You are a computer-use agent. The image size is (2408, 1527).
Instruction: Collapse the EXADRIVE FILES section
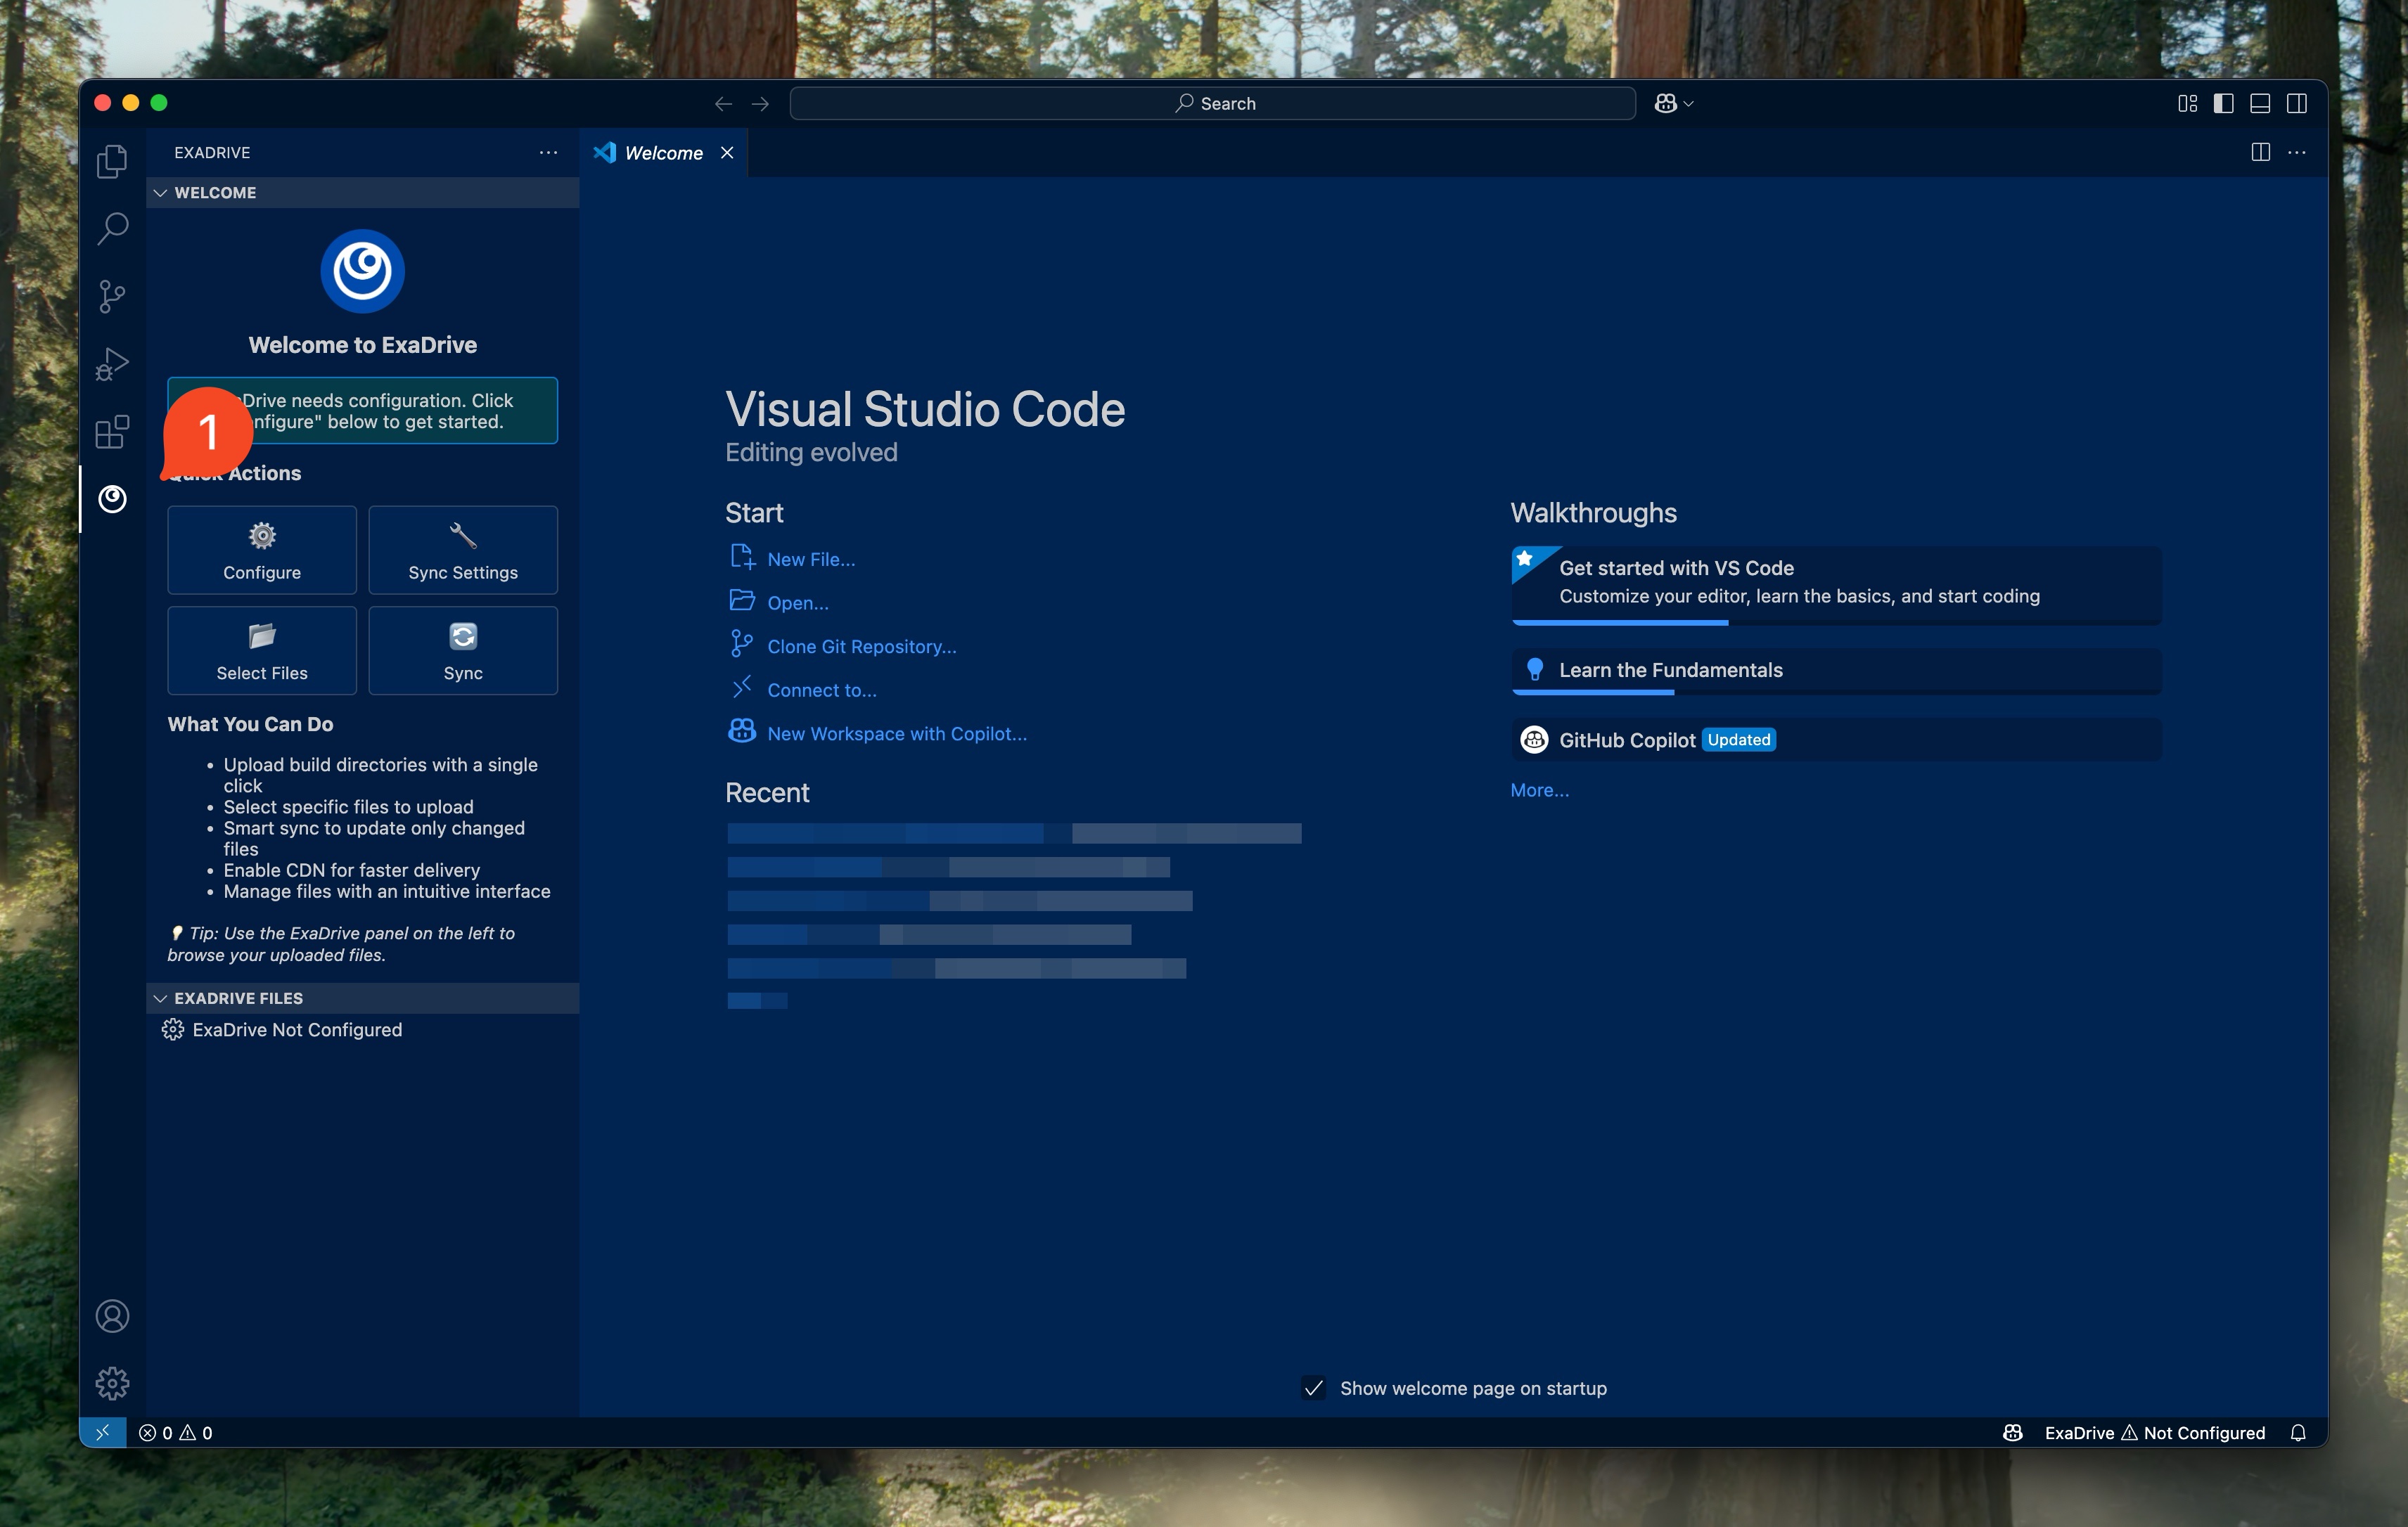(362, 998)
